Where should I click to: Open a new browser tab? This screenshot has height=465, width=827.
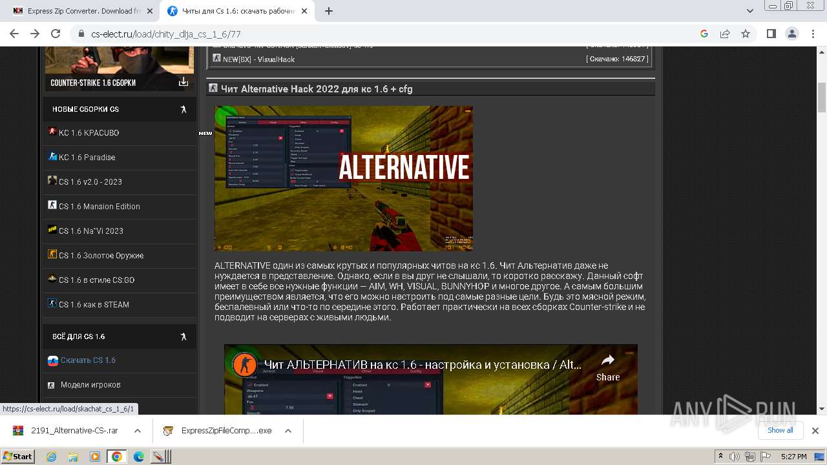328,11
